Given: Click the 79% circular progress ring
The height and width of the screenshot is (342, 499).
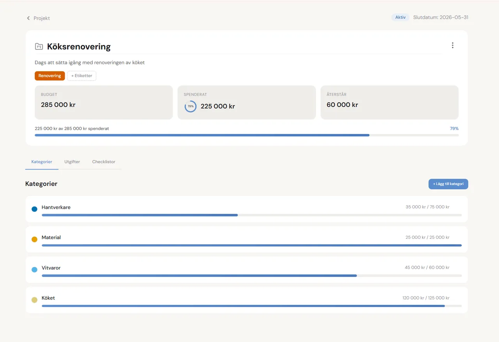Looking at the screenshot, I should 191,106.
